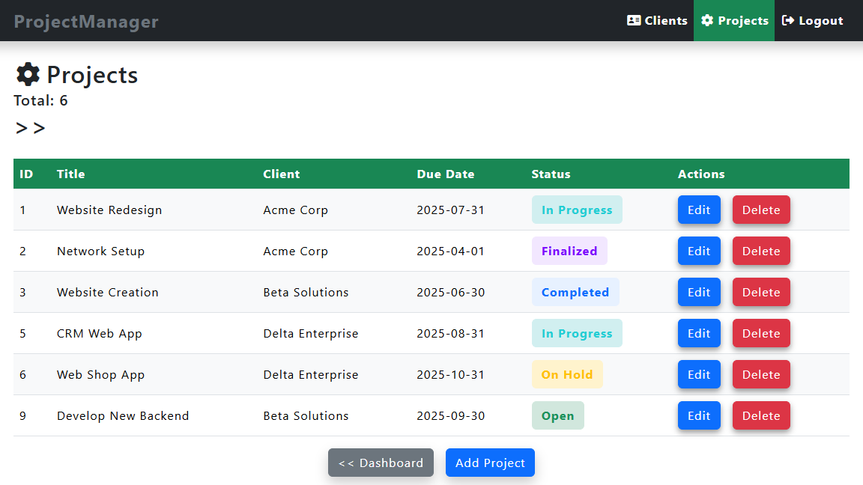Select the Develop New Backend title cell
This screenshot has width=863, height=485.
[x=123, y=415]
